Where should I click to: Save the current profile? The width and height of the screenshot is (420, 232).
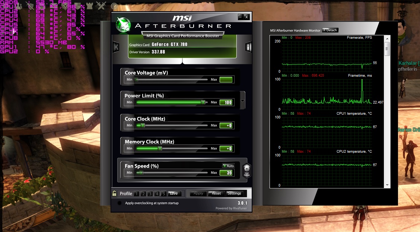pyautogui.click(x=174, y=193)
